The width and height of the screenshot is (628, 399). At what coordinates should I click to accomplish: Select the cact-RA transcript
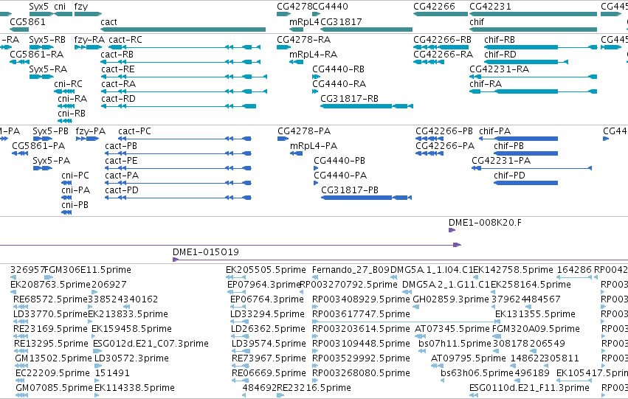pyautogui.click(x=119, y=84)
